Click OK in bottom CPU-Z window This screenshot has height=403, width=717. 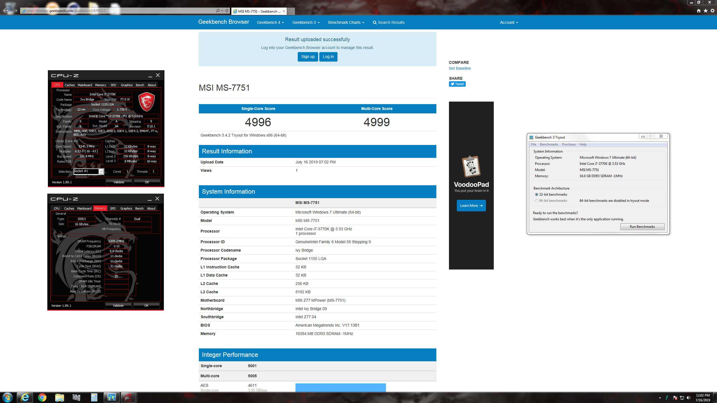[146, 306]
